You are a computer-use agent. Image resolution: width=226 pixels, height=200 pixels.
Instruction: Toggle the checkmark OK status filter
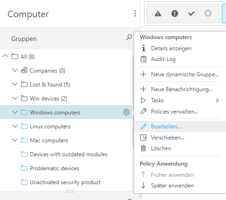192,13
